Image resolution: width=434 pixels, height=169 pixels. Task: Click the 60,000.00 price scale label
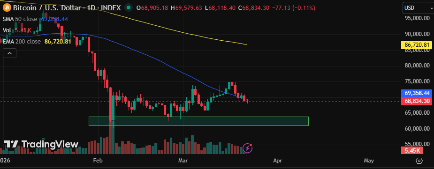coord(417,129)
